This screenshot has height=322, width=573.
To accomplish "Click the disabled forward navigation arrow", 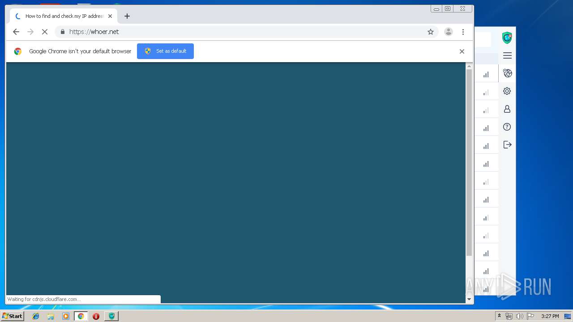I will coord(30,32).
